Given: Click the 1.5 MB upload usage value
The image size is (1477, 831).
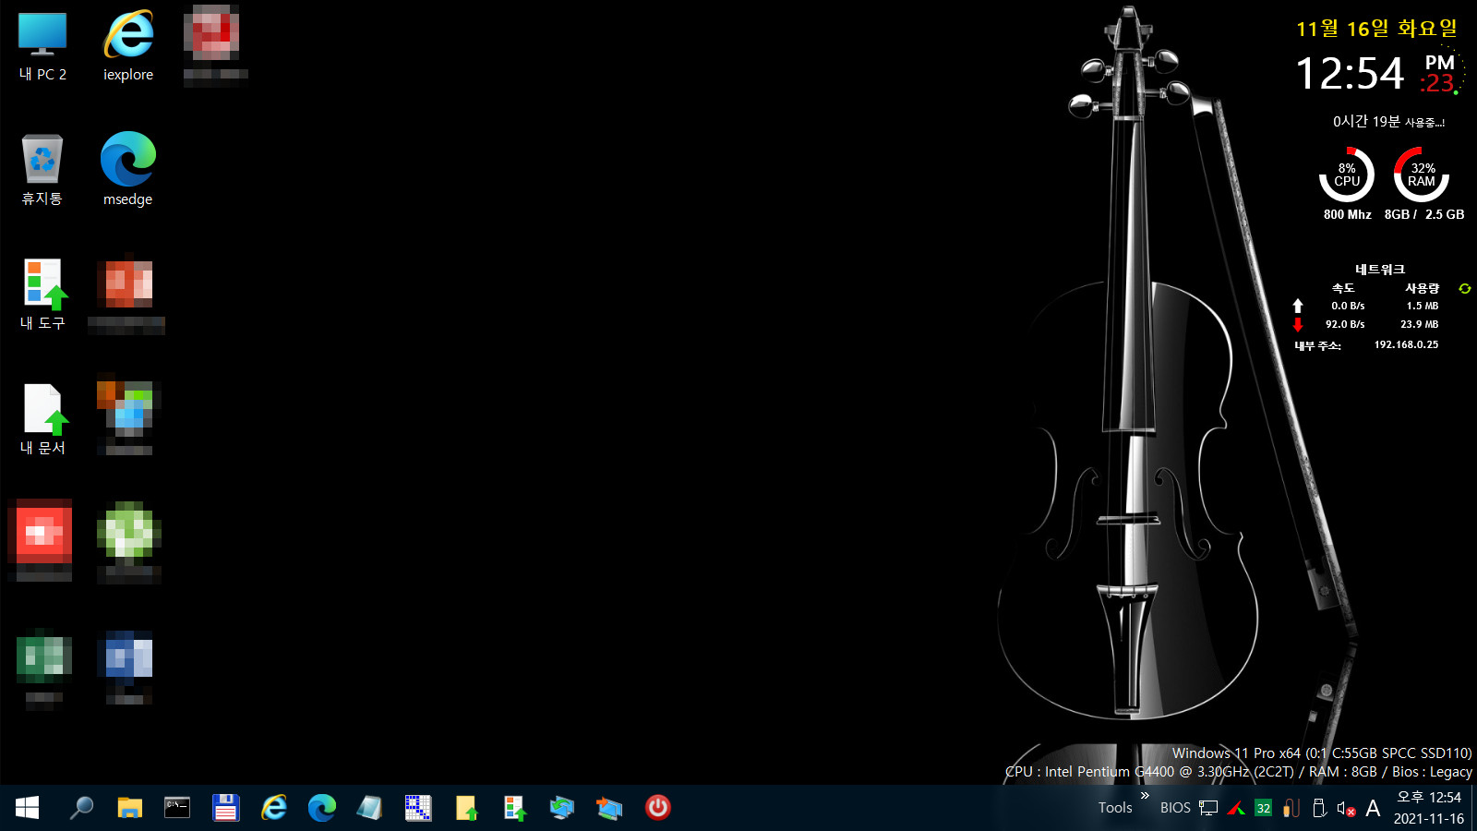Looking at the screenshot, I should point(1423,306).
